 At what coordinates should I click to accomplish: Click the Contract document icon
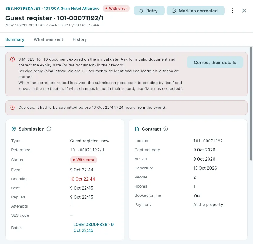pos(137,129)
